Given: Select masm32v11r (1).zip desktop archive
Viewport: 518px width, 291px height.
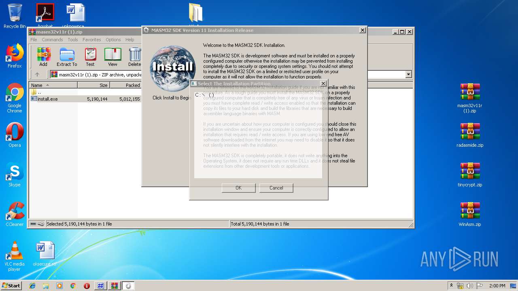Looking at the screenshot, I should coord(470,98).
